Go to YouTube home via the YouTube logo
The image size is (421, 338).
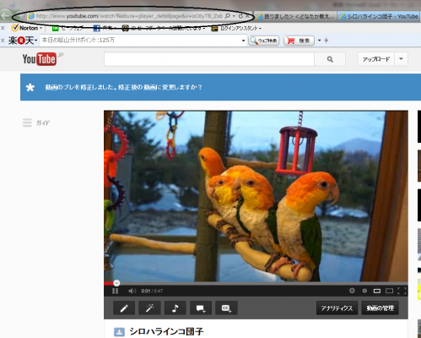coord(40,59)
